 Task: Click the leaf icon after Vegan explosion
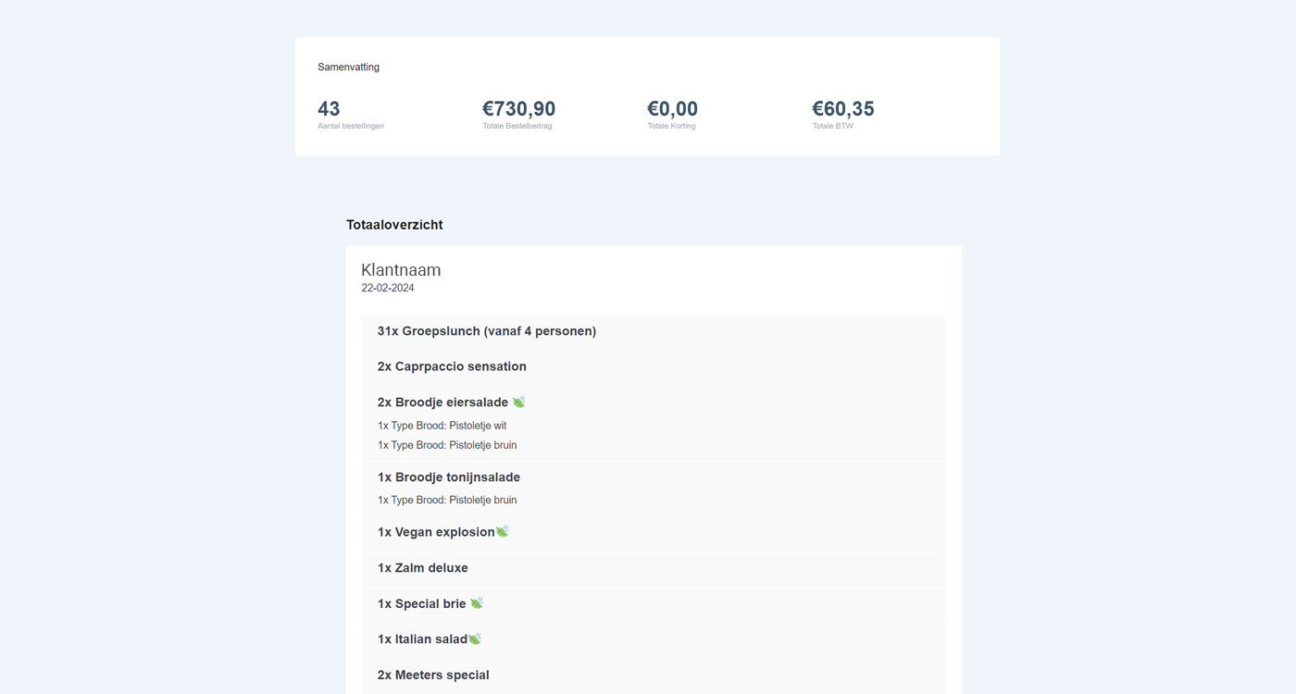502,531
